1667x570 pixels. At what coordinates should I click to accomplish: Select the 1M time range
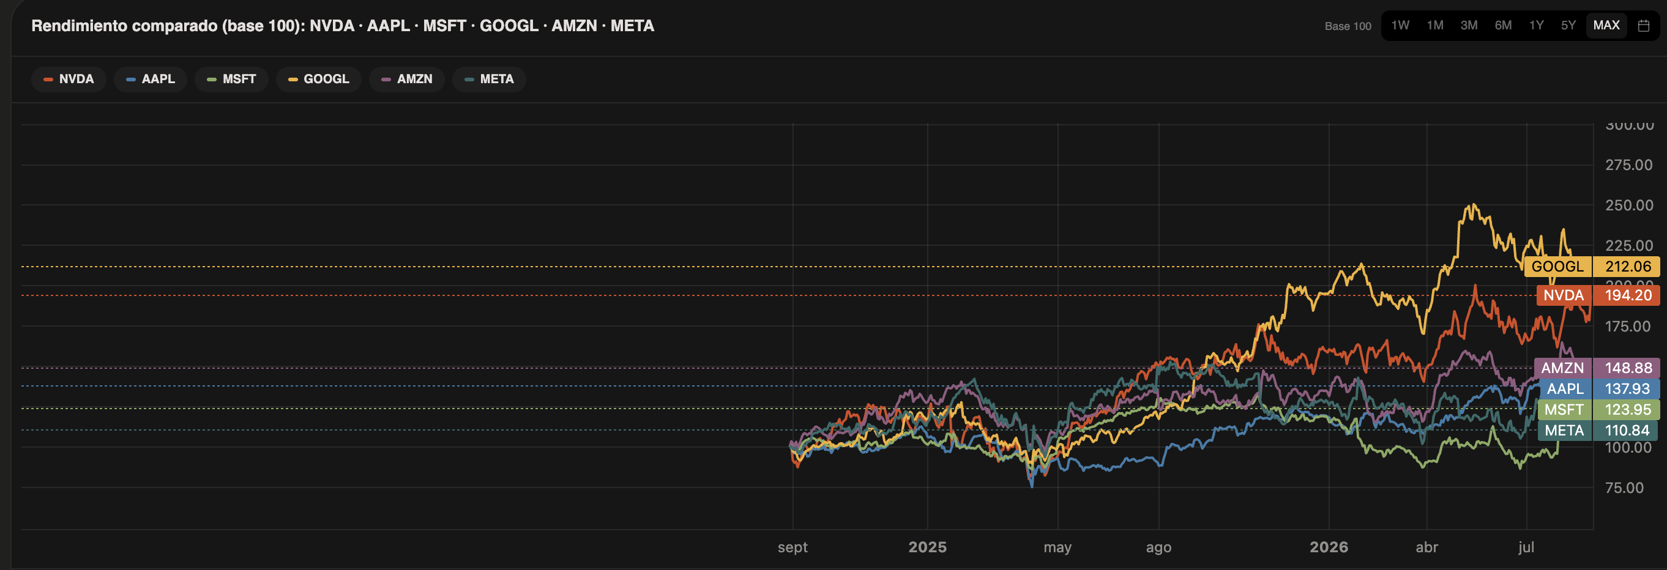[x=1434, y=25]
